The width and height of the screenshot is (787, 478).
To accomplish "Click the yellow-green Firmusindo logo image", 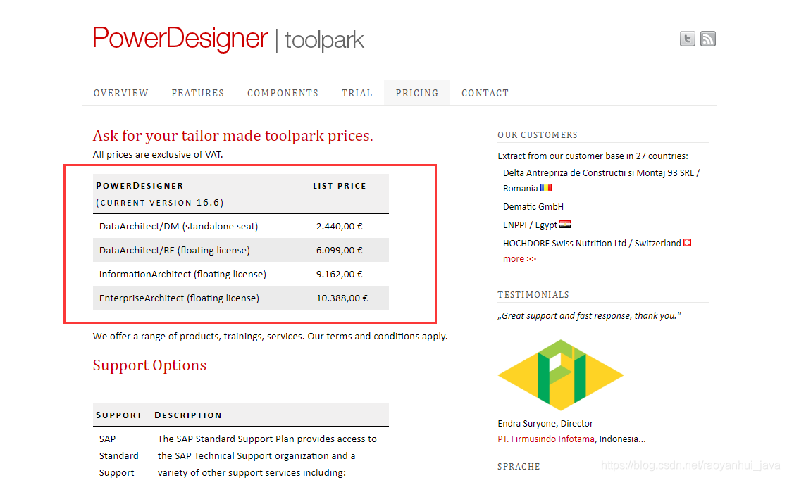I will point(561,375).
